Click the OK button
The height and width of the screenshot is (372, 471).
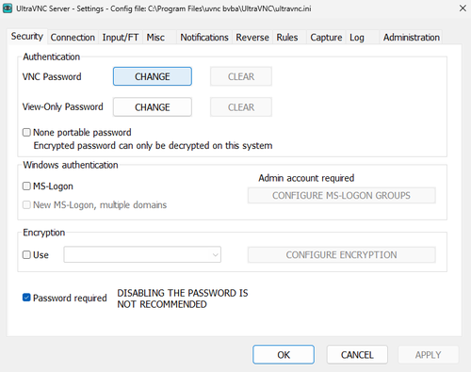point(284,355)
